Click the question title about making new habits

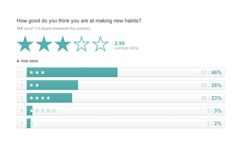click(x=79, y=21)
